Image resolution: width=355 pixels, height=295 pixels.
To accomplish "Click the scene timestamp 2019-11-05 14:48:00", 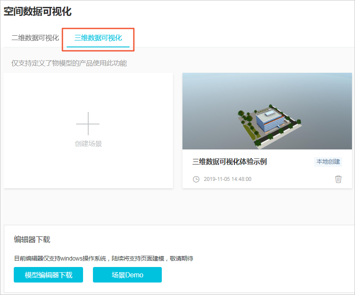I will [x=227, y=179].
